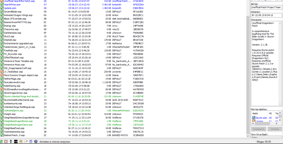Viewport: 283px width, 144px height.
Task: Click into the Автор text field
Action: coord(266,7)
